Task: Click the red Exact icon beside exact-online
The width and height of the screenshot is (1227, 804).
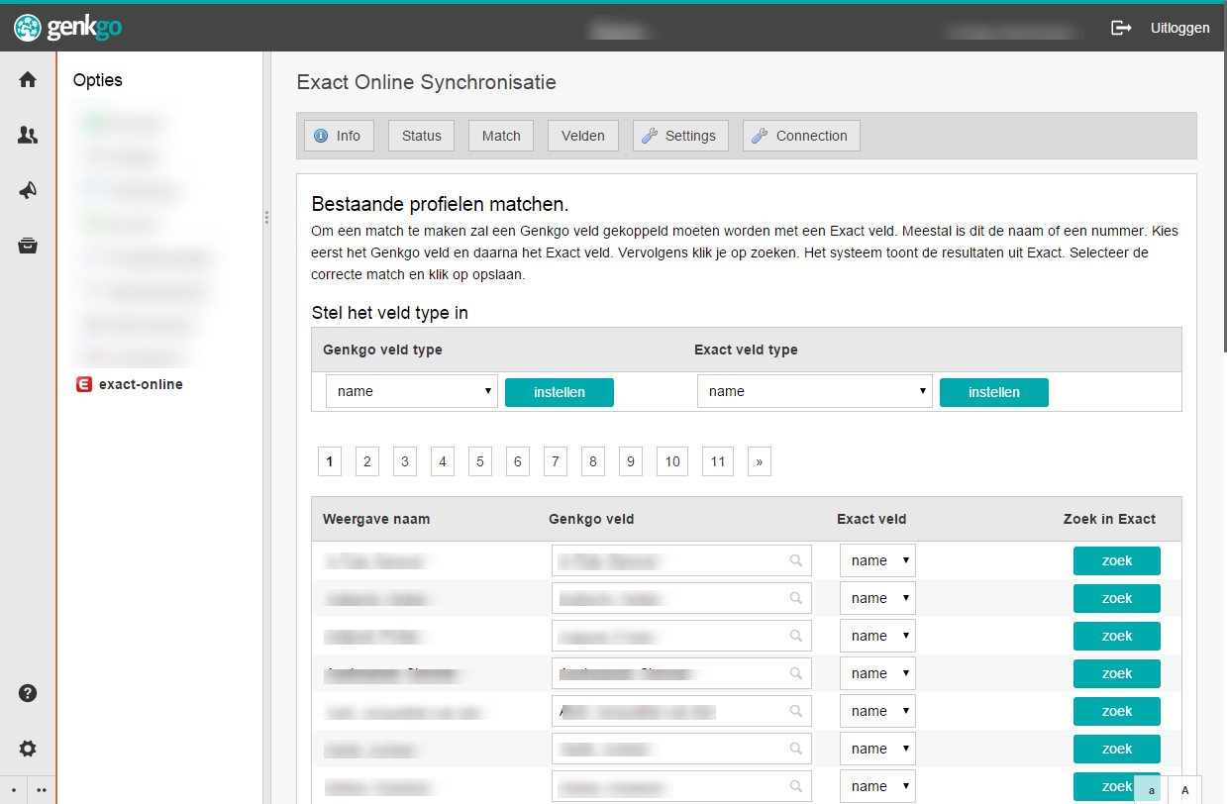Action: tap(84, 384)
